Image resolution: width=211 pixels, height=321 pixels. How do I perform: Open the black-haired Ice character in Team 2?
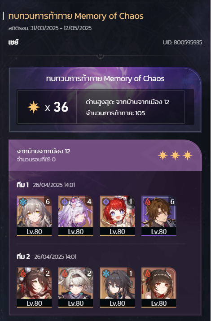click(117, 287)
